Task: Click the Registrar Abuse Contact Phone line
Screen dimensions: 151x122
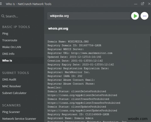Action: [x=71, y=84]
